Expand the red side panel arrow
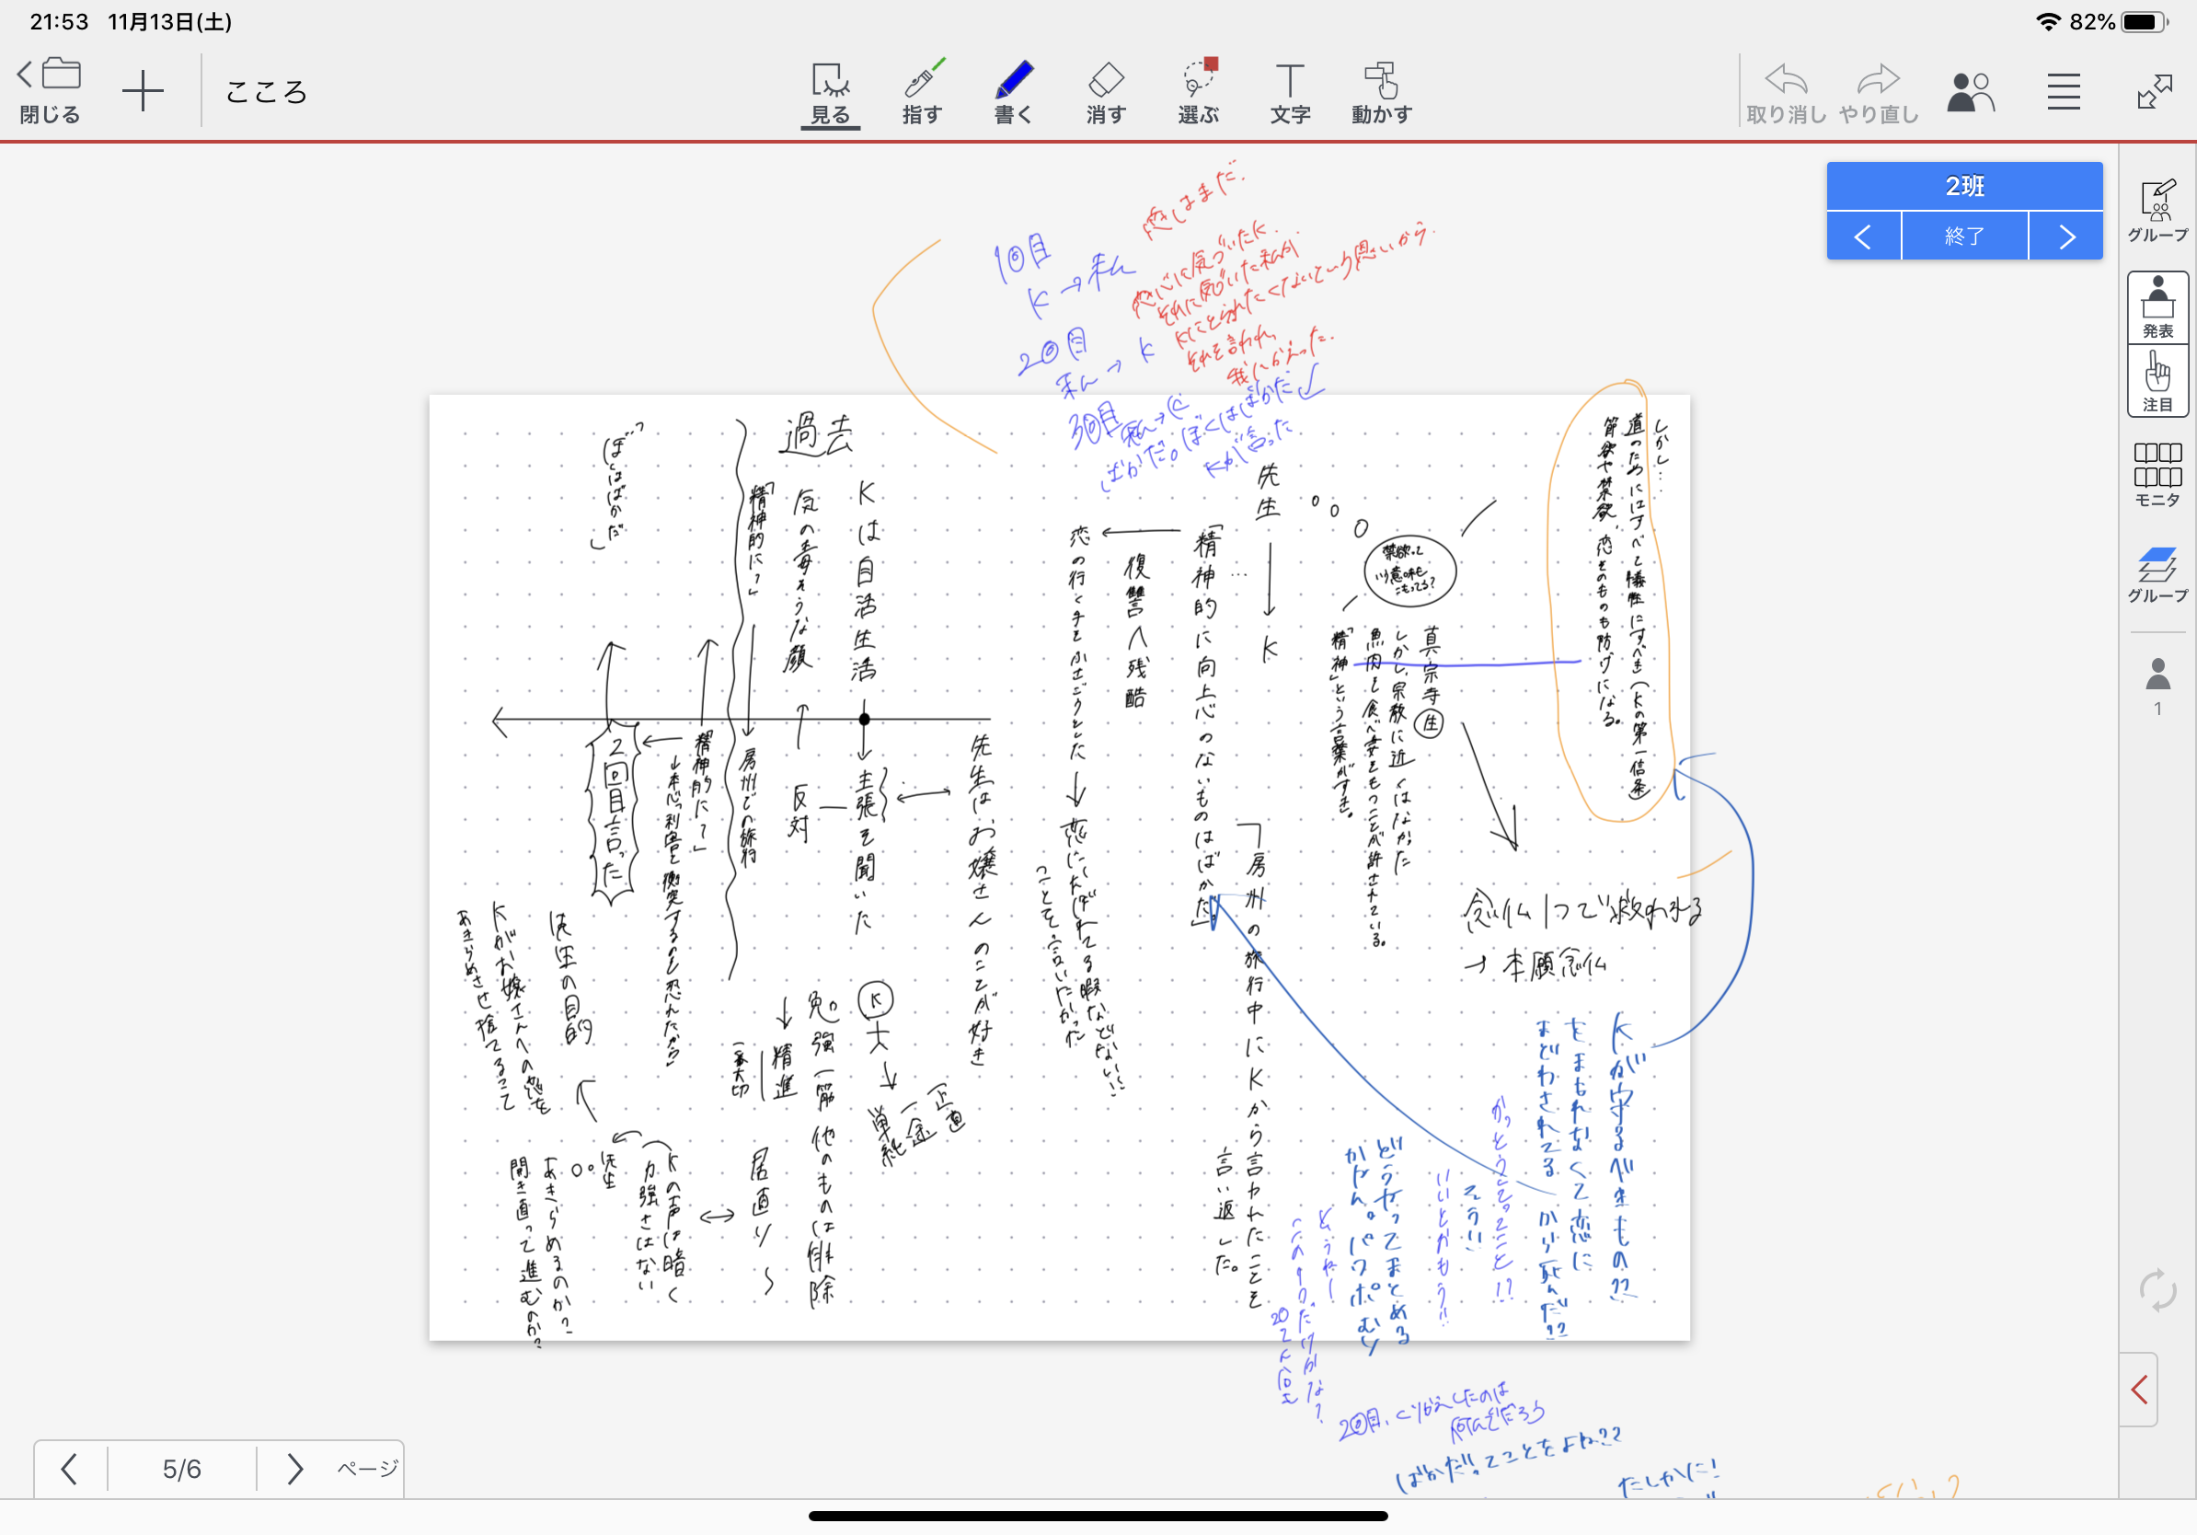The image size is (2197, 1535). [x=2140, y=1390]
